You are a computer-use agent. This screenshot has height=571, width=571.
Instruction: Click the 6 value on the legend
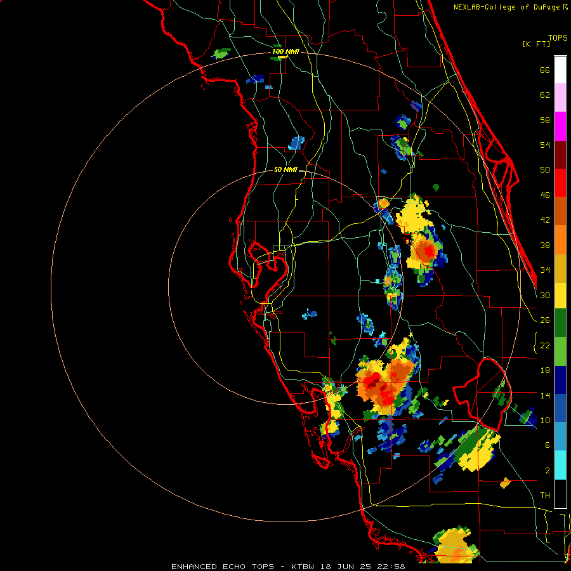tap(548, 445)
